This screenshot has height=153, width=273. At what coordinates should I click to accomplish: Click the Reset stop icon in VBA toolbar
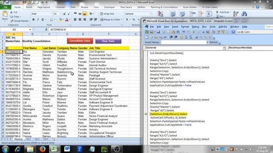tap(203, 32)
